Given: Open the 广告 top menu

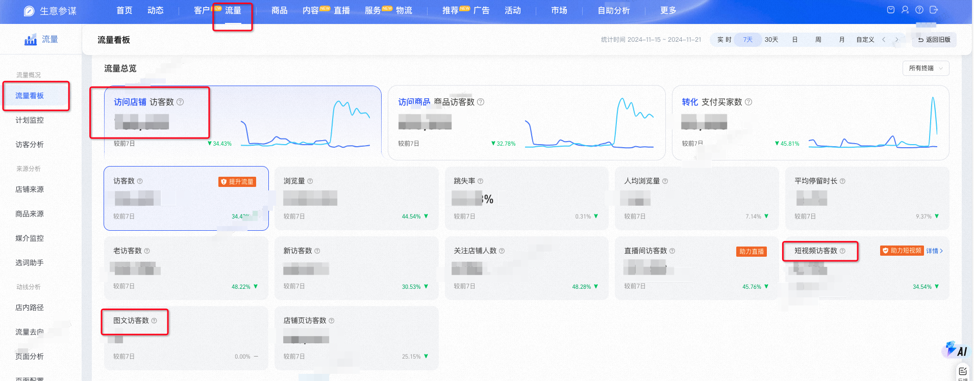Looking at the screenshot, I should (x=482, y=11).
